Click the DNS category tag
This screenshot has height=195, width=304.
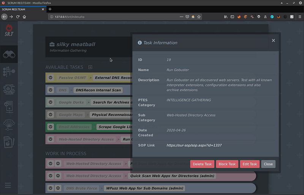[x=63, y=90]
